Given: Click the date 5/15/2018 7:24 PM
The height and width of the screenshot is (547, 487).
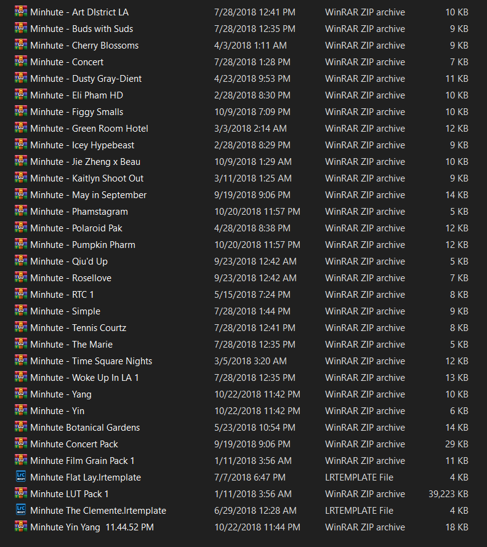Looking at the screenshot, I should tap(252, 295).
